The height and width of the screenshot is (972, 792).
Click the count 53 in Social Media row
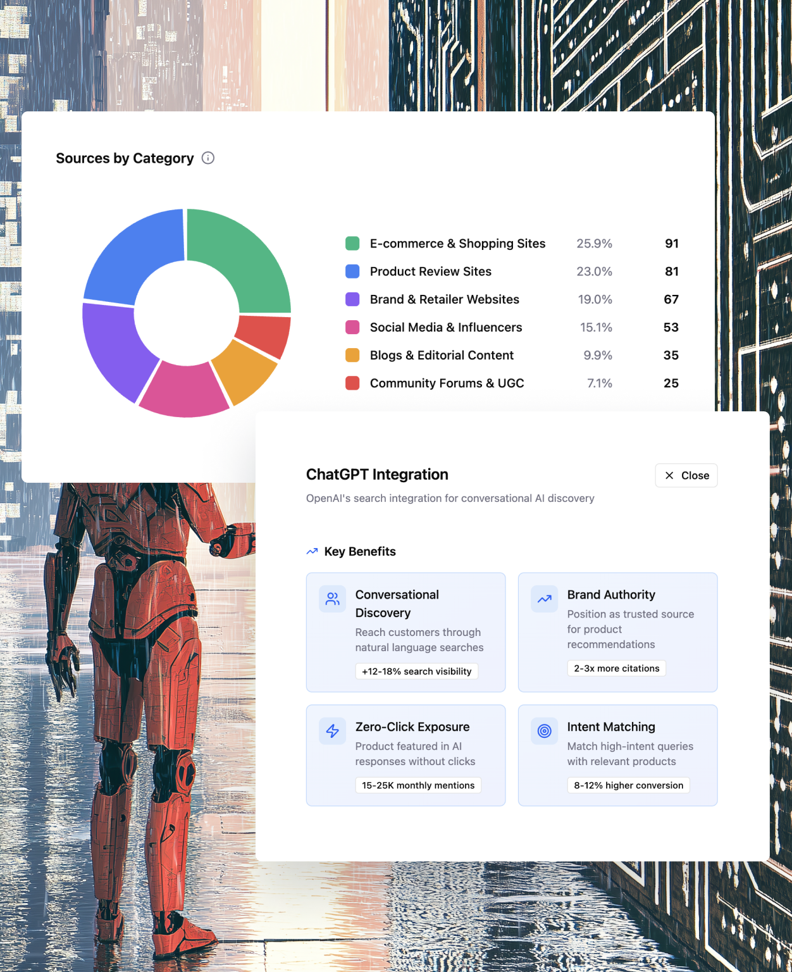tap(671, 327)
